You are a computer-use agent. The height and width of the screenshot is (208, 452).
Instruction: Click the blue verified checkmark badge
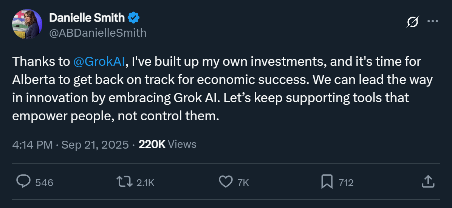coord(134,17)
